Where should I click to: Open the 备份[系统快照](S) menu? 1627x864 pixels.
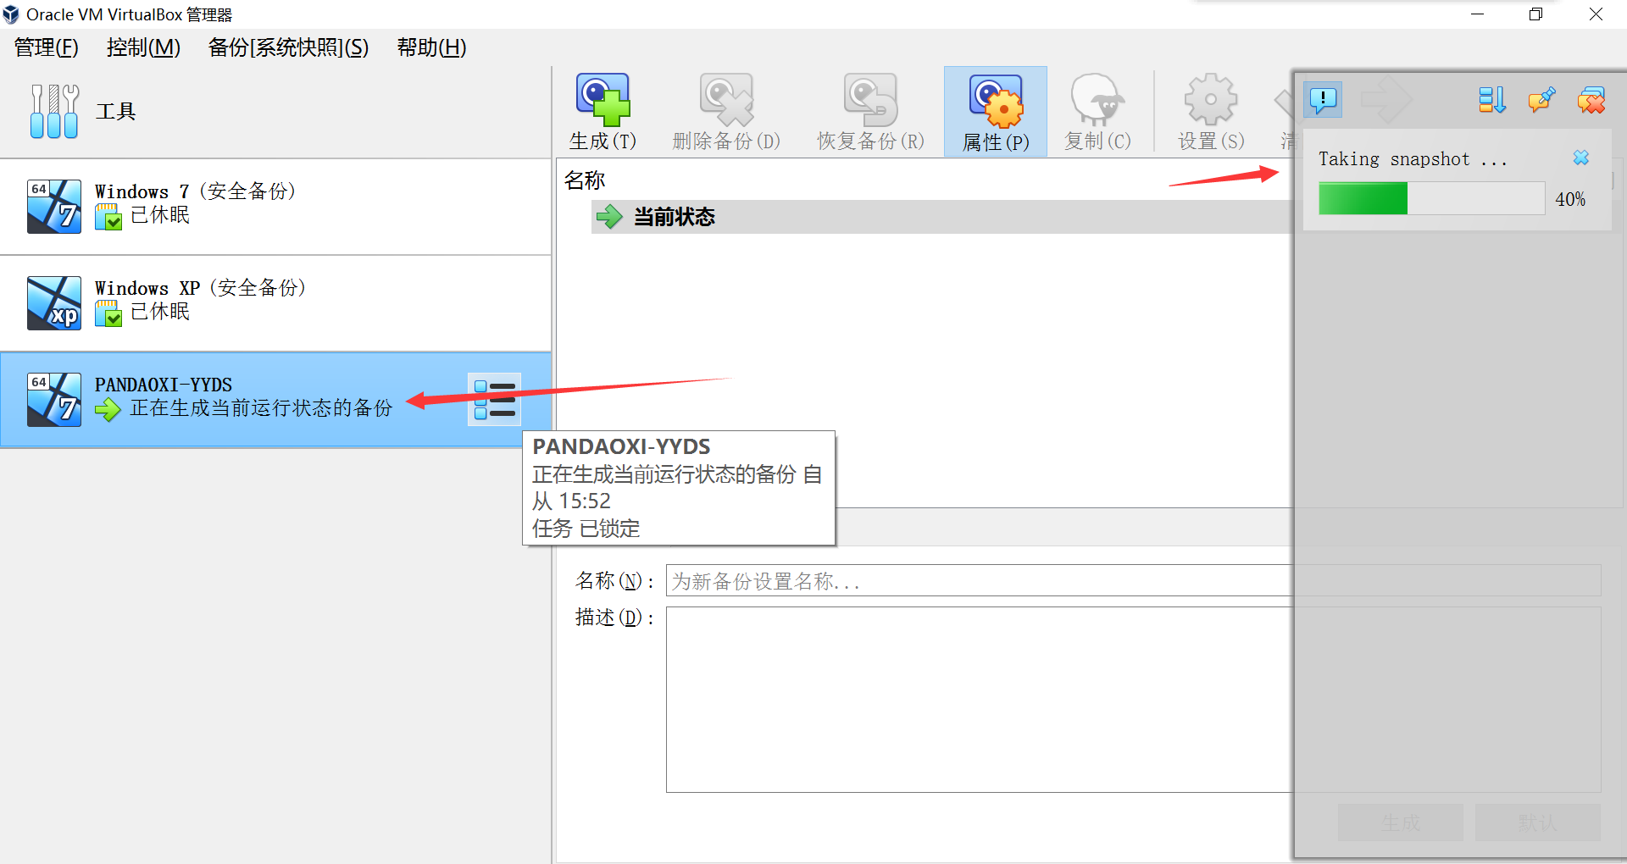point(288,47)
